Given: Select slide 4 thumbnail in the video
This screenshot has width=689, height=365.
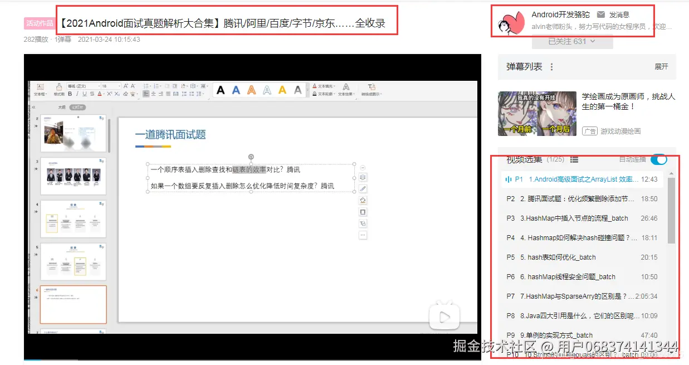Looking at the screenshot, I should point(73,219).
